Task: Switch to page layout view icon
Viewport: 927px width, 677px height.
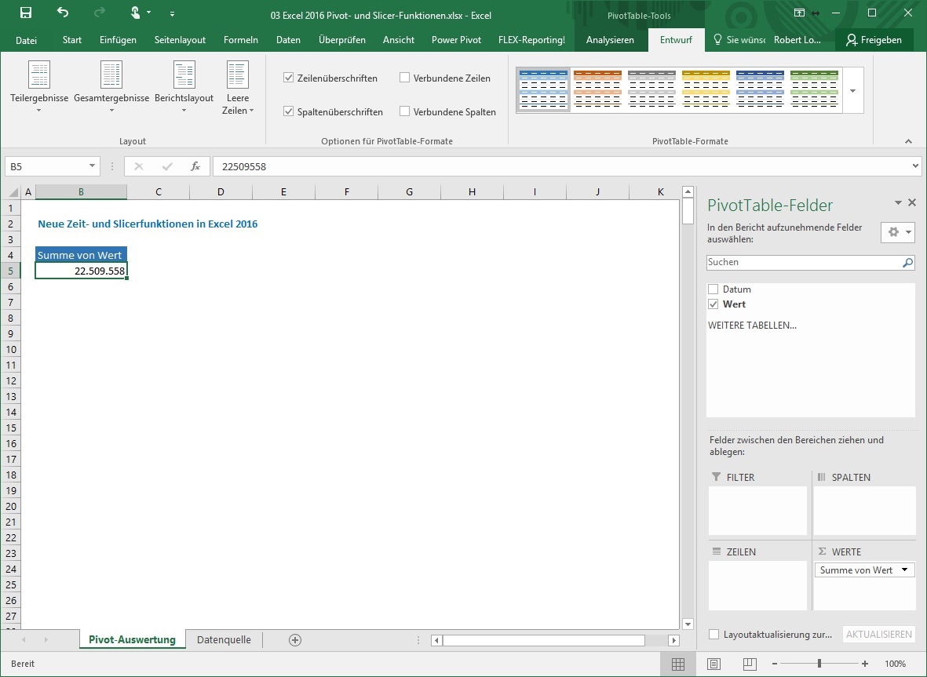Action: pyautogui.click(x=713, y=664)
